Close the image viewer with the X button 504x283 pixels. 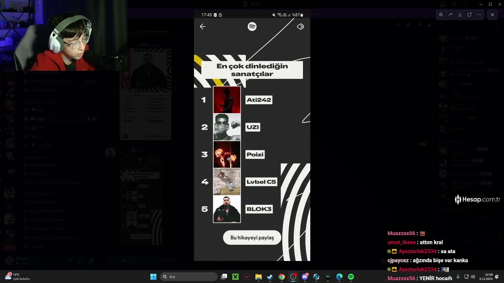click(492, 15)
